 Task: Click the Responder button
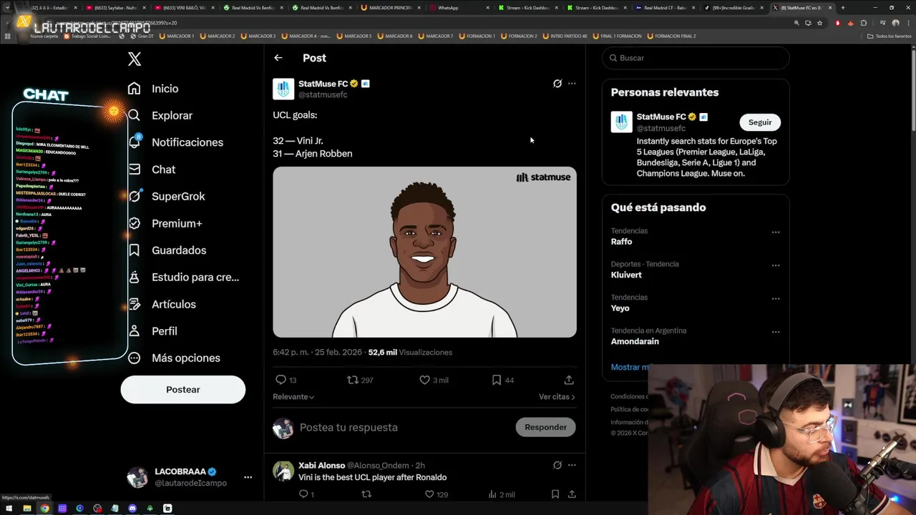click(x=545, y=427)
